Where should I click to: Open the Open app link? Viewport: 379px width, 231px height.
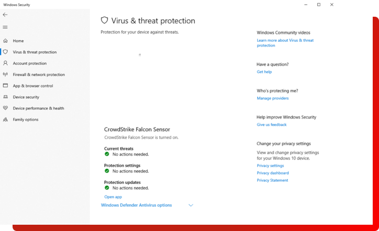(113, 197)
